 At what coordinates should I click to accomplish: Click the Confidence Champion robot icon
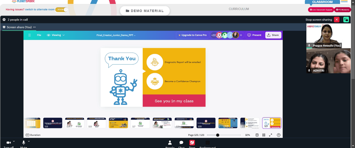click(x=155, y=81)
